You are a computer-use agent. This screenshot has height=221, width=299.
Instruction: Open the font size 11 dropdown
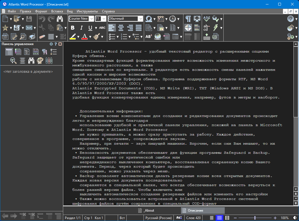[104, 19]
